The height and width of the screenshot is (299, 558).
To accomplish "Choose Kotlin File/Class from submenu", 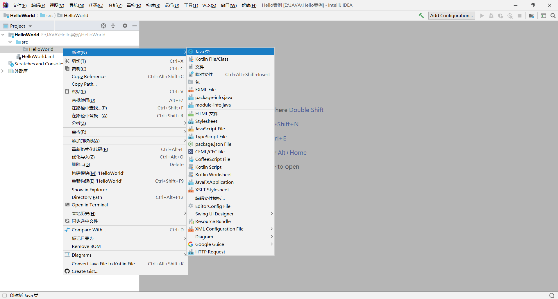I will pyautogui.click(x=230, y=59).
